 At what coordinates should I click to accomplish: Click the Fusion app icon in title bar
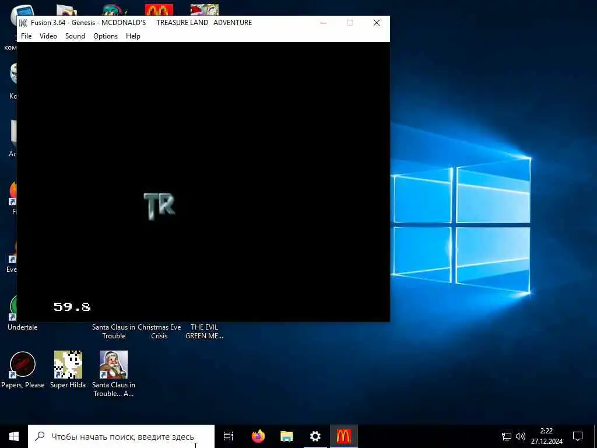point(23,23)
